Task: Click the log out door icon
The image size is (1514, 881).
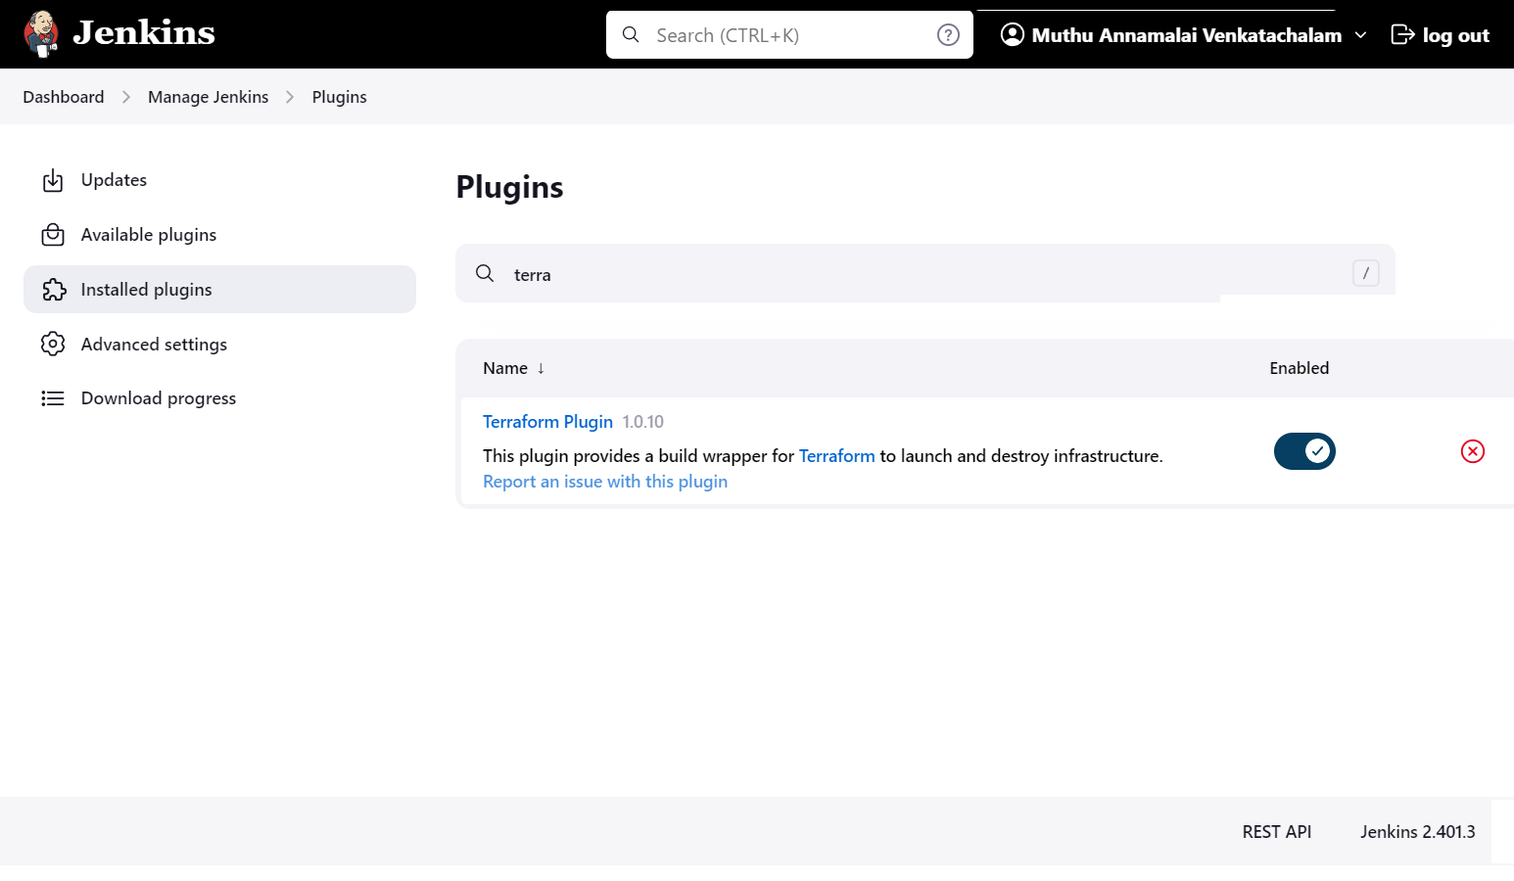Action: (x=1402, y=35)
